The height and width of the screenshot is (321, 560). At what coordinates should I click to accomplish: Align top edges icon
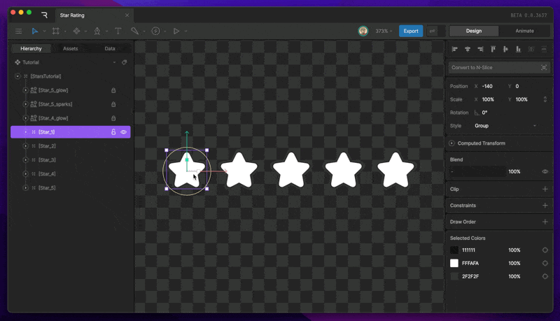[493, 49]
